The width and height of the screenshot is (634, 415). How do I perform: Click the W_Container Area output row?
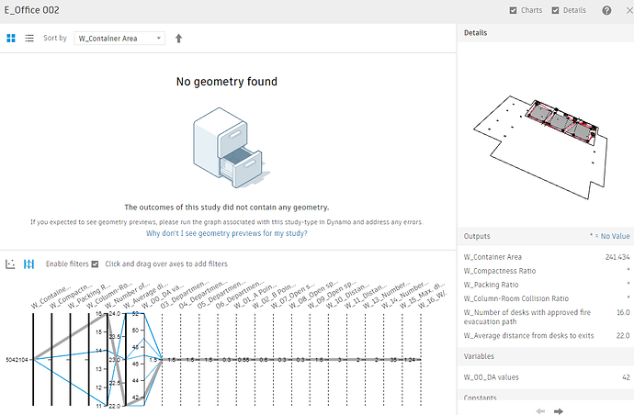click(x=547, y=257)
